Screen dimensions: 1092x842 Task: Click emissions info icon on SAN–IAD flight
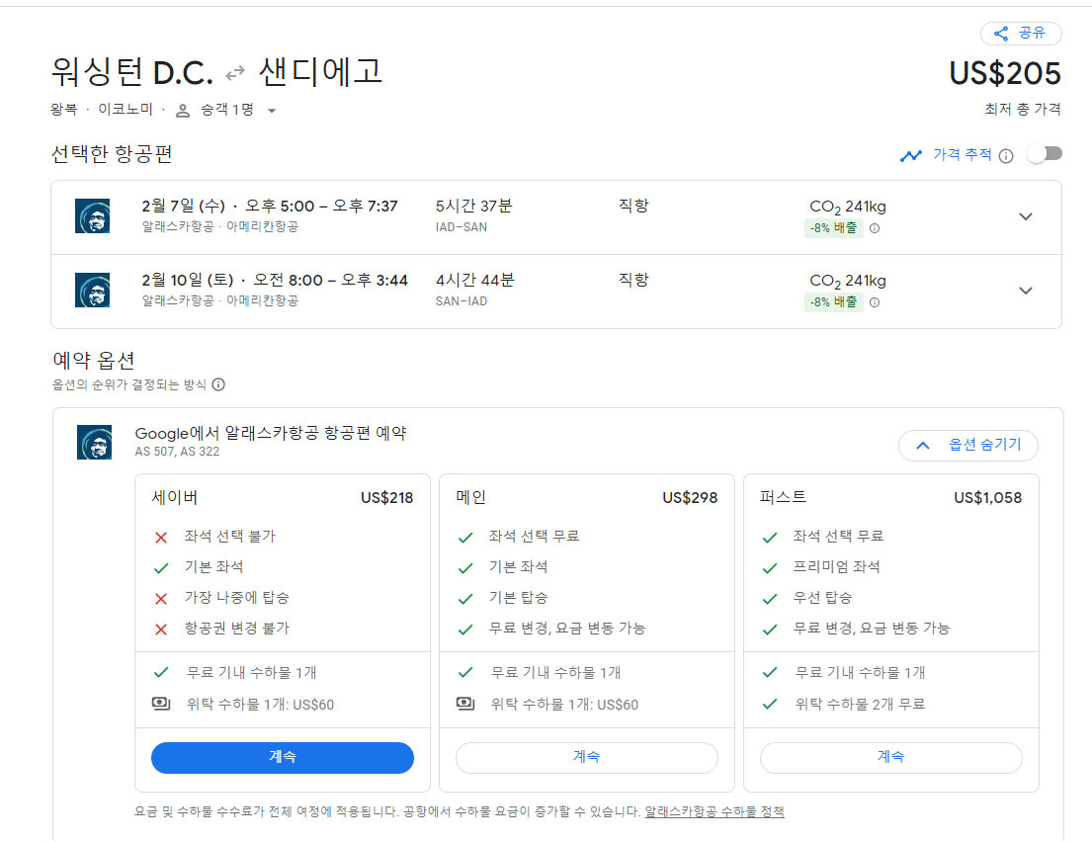click(875, 302)
